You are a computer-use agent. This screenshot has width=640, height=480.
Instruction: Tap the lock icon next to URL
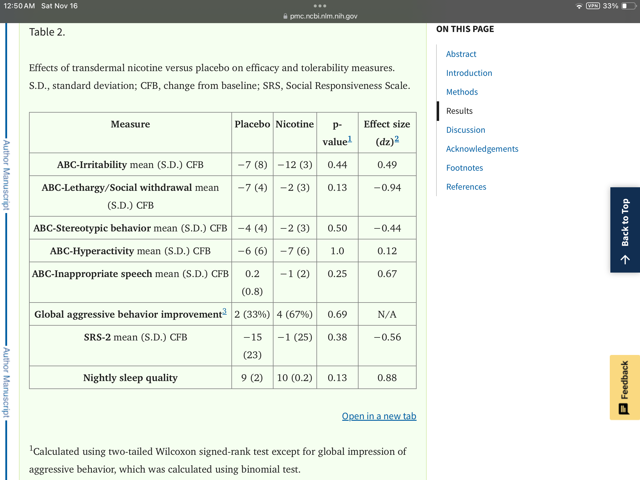(x=285, y=16)
